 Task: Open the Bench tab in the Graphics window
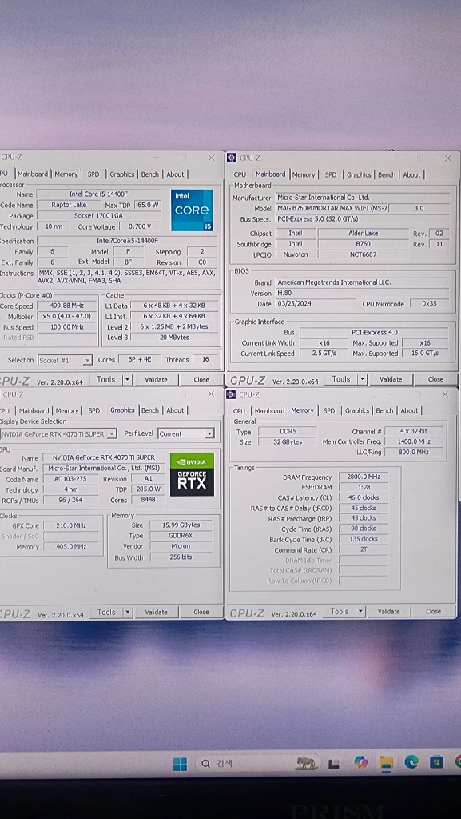(150, 410)
